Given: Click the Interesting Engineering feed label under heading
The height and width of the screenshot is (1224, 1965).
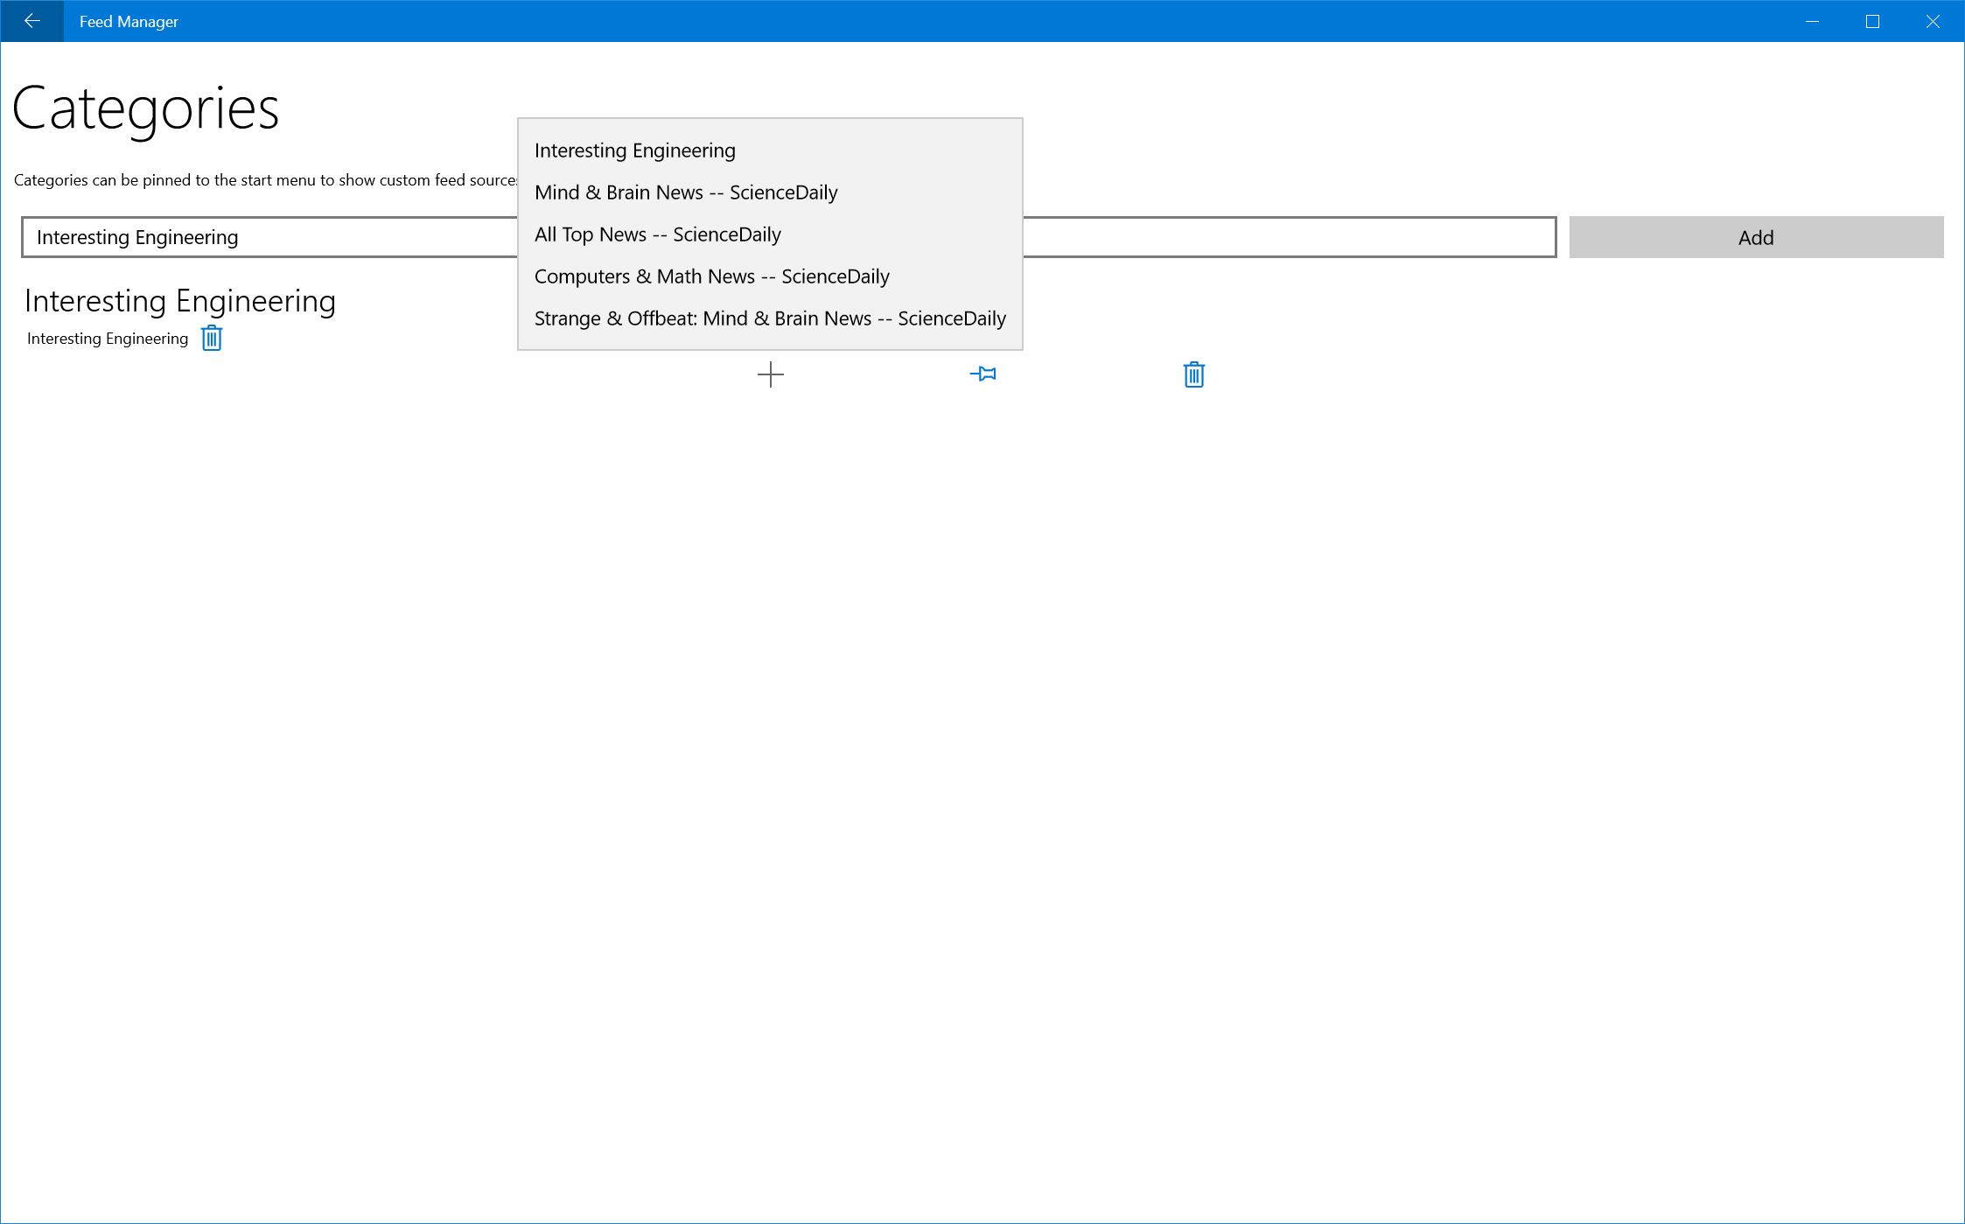Looking at the screenshot, I should (x=108, y=339).
